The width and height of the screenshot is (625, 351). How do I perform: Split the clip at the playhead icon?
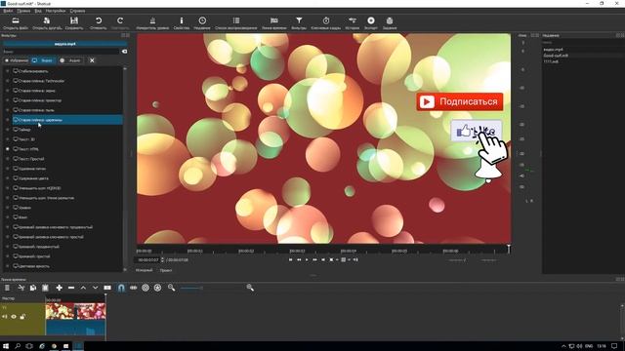click(x=107, y=288)
